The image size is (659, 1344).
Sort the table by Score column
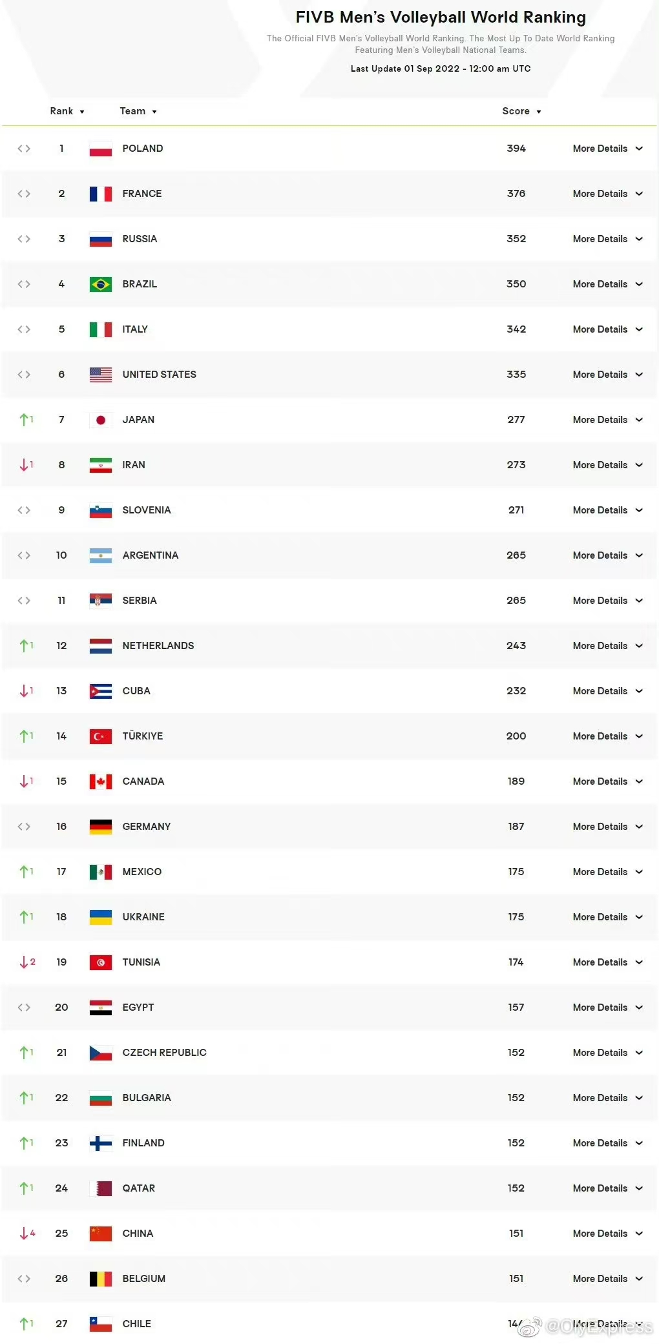(x=521, y=111)
